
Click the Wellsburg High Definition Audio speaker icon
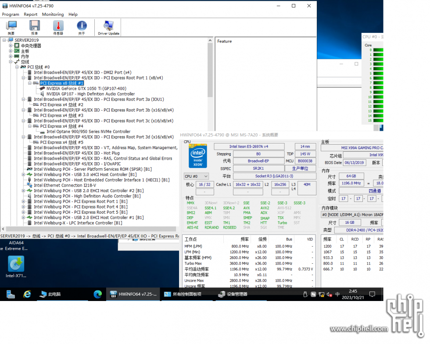point(30,196)
